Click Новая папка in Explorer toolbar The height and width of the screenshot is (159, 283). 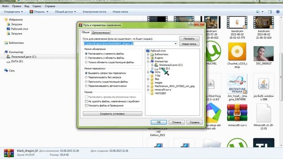click(x=120, y=12)
